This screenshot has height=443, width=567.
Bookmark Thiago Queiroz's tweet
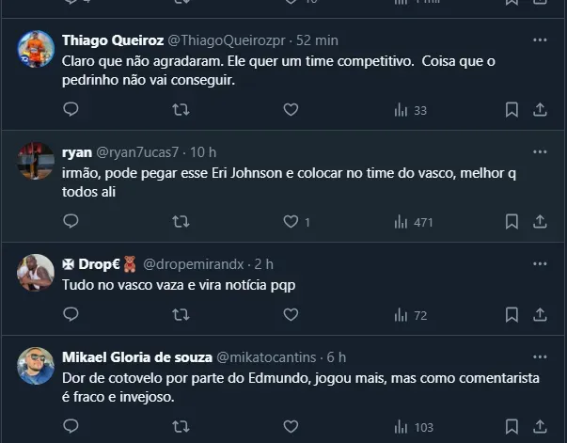pos(512,110)
